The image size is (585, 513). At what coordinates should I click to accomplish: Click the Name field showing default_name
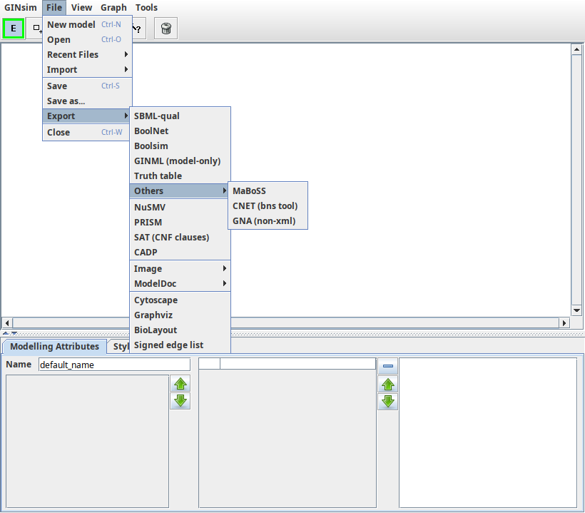[x=114, y=364]
